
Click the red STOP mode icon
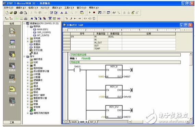click(x=94, y=12)
